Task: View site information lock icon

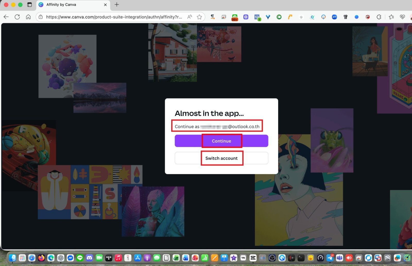Action: coord(41,17)
